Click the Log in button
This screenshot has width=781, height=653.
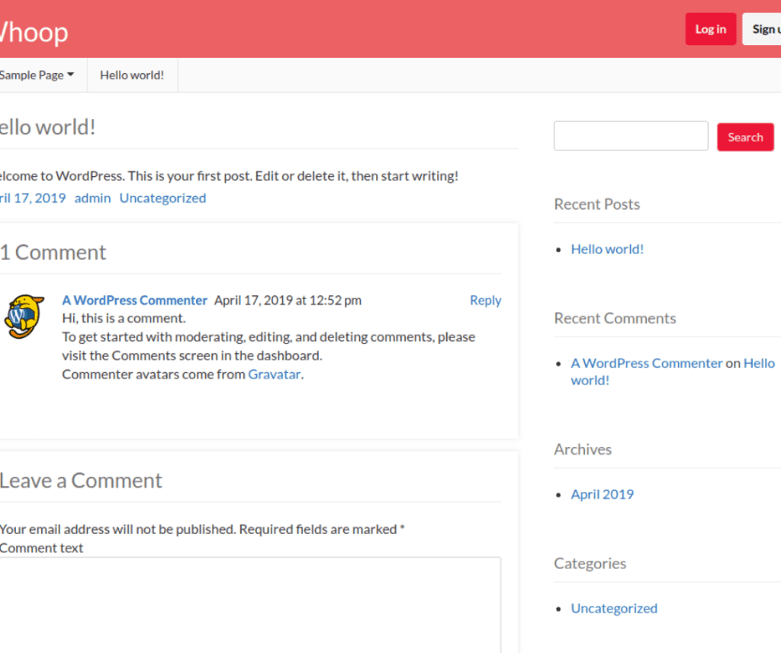(x=710, y=30)
